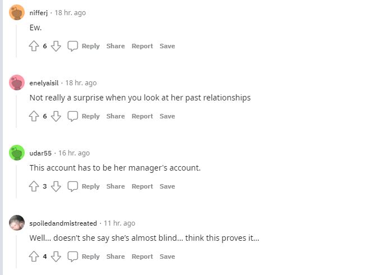This screenshot has height=275, width=374.
Task: Downvote enelyaisil's past relationships comment
Action: 56,116
